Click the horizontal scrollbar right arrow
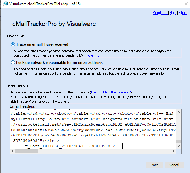 pos(174,151)
